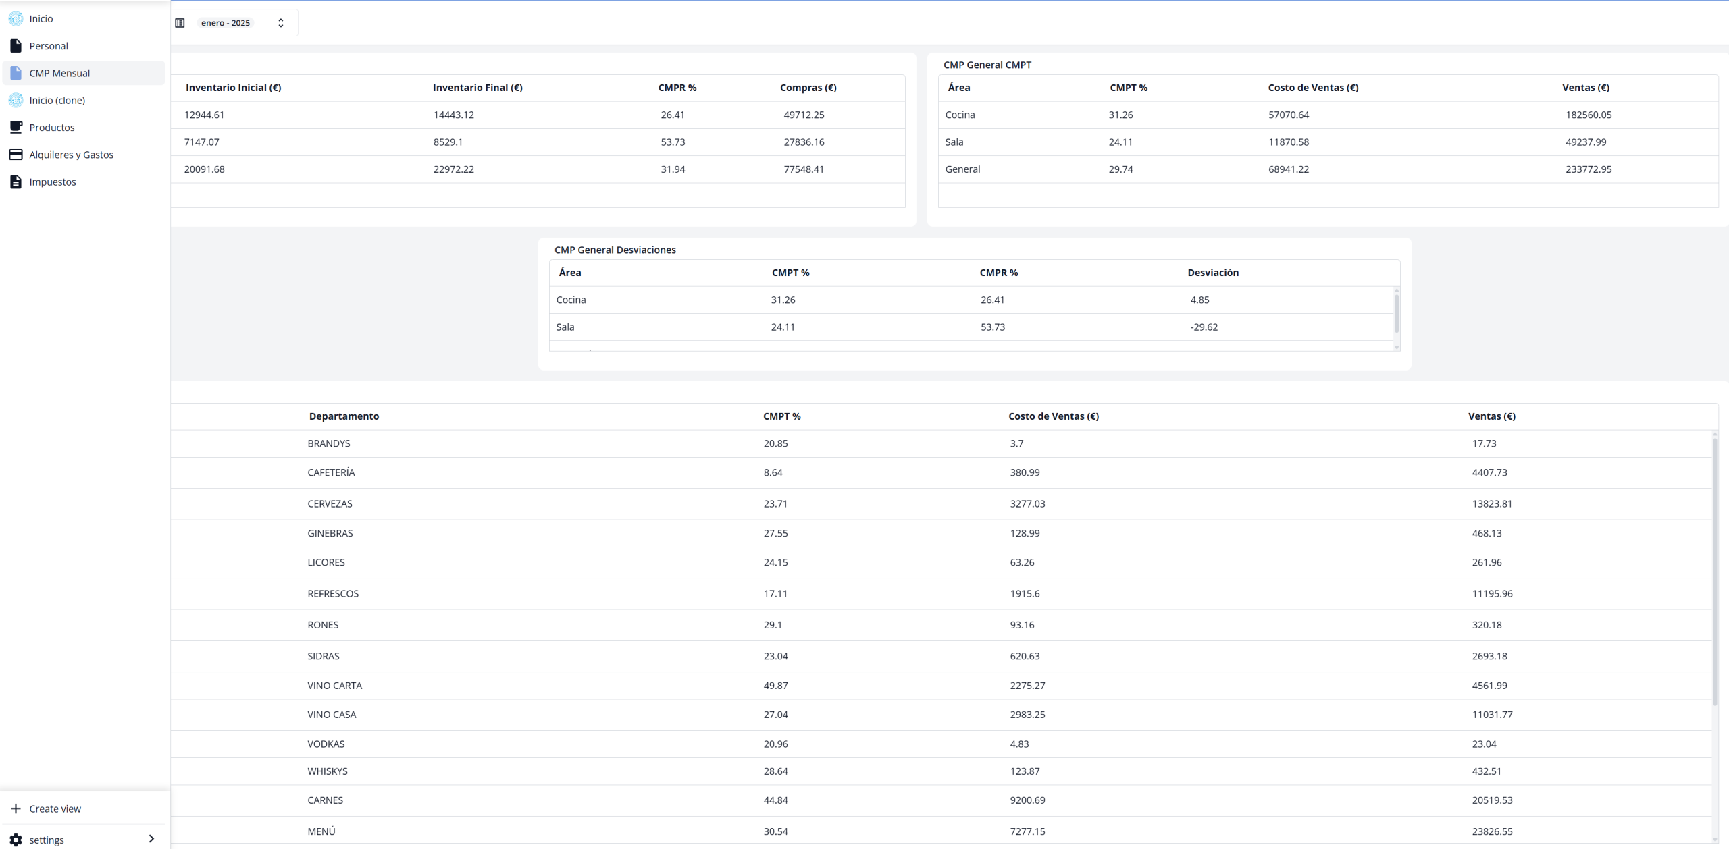Click the CMP Mensual page icon
Screen dimensions: 1729x849
[x=16, y=73]
